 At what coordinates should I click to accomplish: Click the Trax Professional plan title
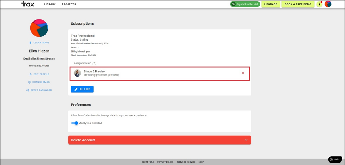[x=83, y=36]
